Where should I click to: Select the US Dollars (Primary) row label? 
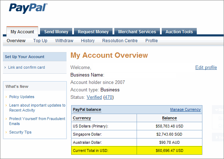(x=91, y=126)
